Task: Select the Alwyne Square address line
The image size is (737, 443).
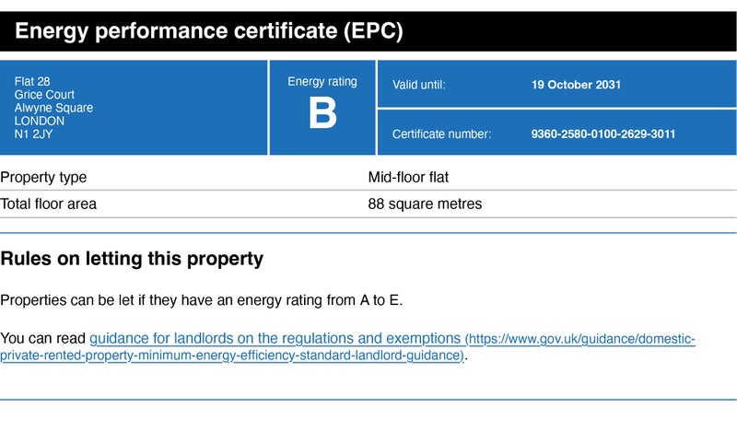Action: pos(53,108)
